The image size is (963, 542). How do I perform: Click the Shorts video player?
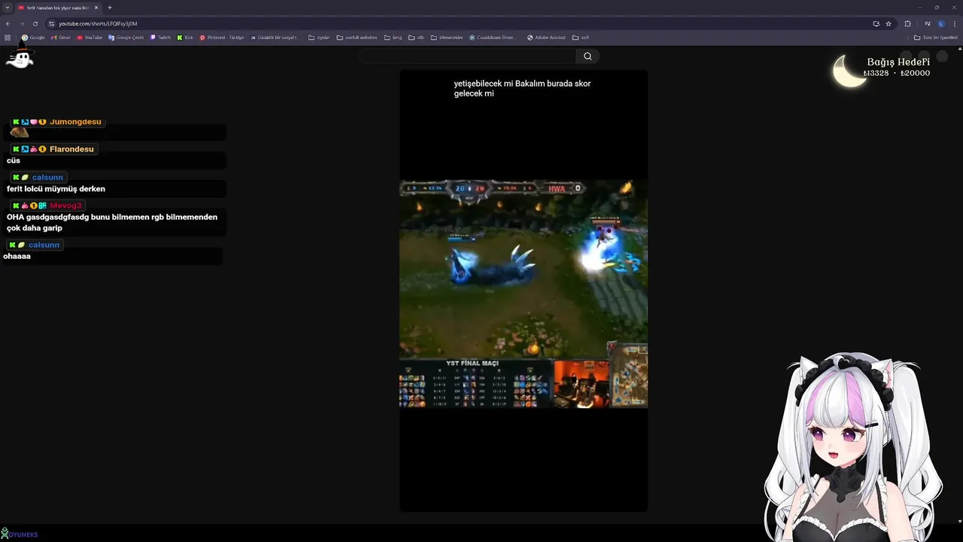pos(524,291)
